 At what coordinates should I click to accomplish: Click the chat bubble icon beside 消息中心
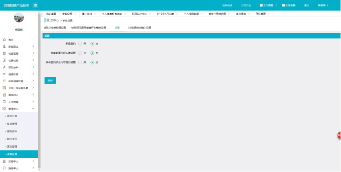[x=4, y=168]
